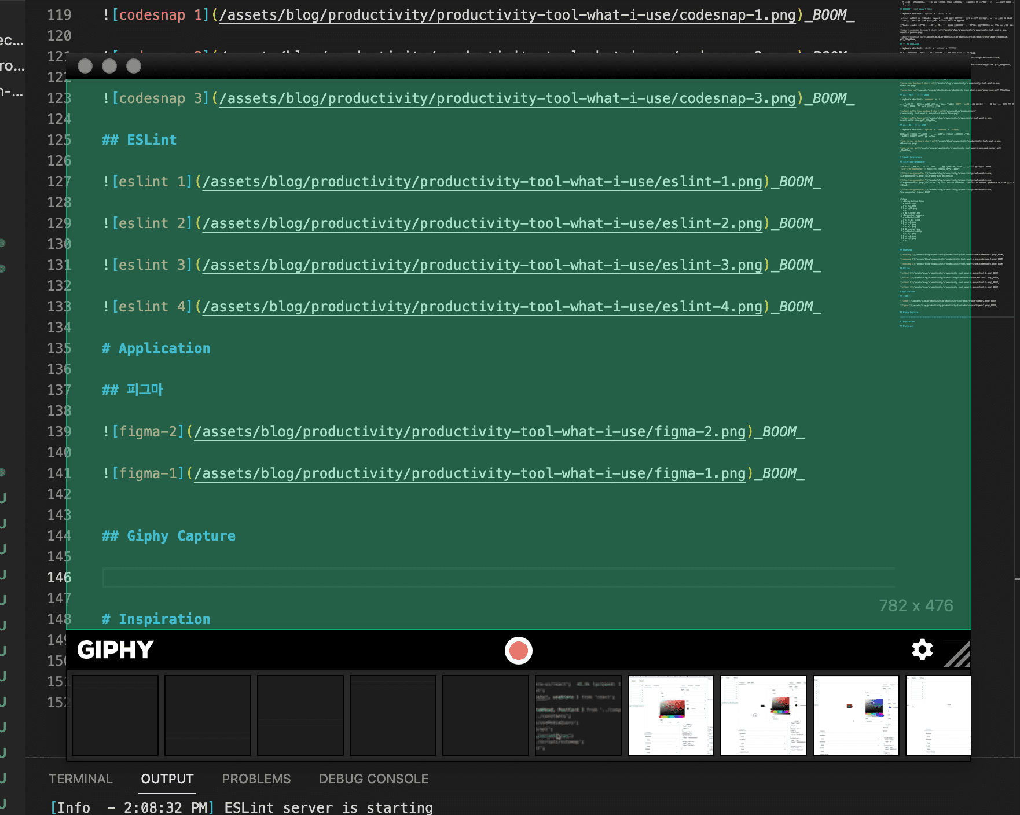Follow the eslint-2.png image link
The width and height of the screenshot is (1020, 815).
(x=483, y=223)
